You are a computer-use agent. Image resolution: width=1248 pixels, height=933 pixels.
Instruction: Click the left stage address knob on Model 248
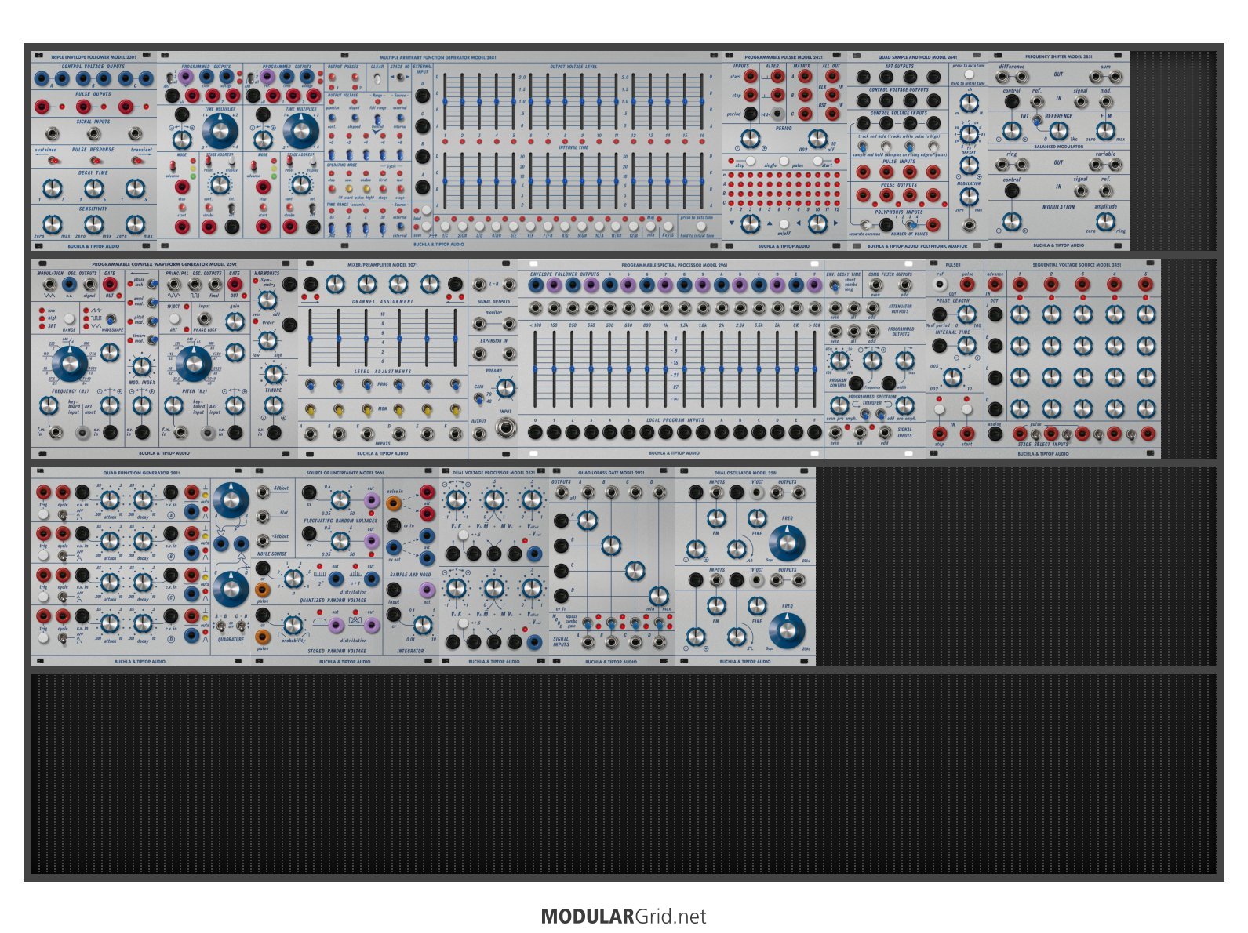click(220, 184)
